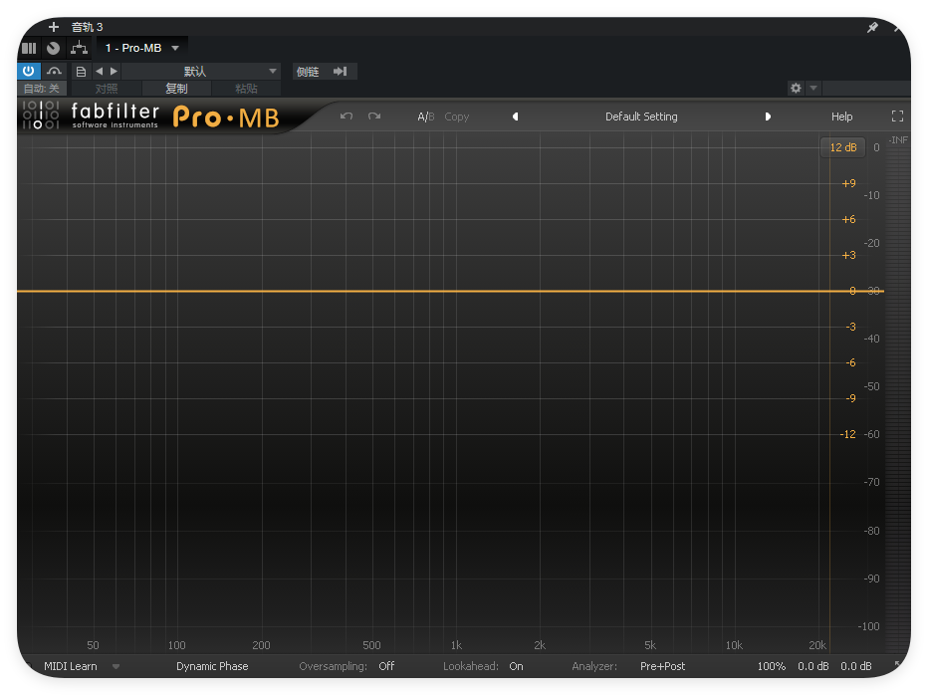Viewport: 928px width, 695px height.
Task: Go to previous host preset arrow
Action: 99,71
